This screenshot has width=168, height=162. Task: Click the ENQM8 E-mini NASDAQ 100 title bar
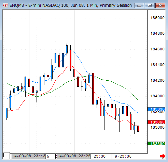tap(71, 5)
